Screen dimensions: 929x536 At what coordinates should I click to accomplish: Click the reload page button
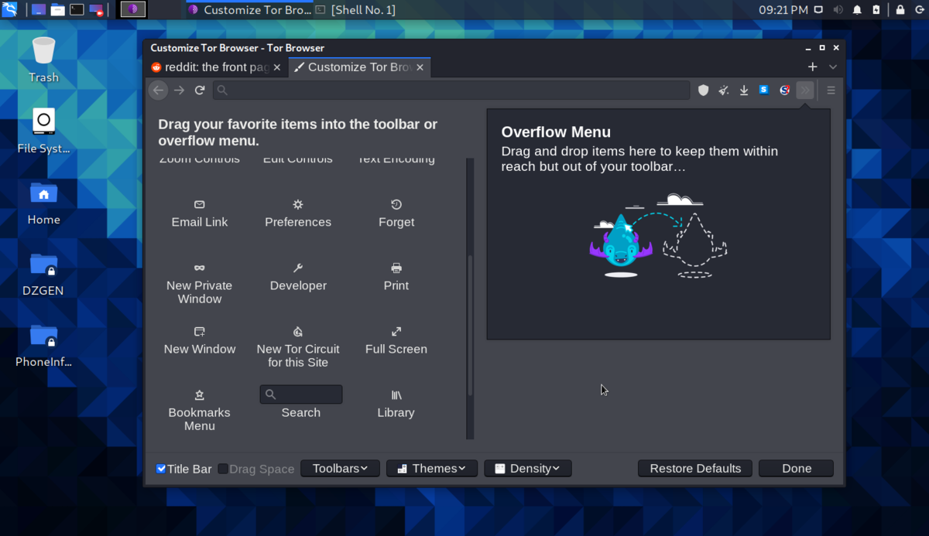[x=200, y=90]
